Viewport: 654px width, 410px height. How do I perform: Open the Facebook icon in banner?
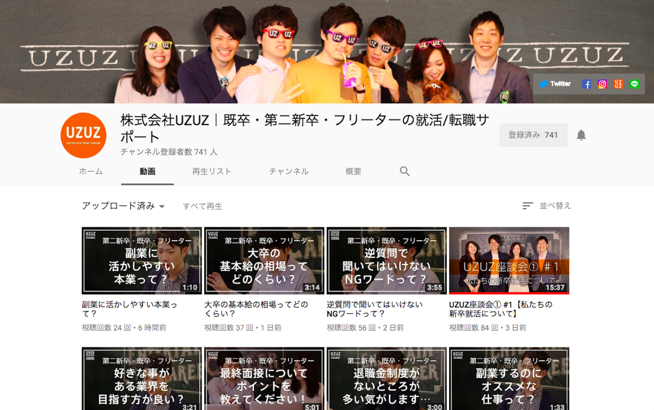pyautogui.click(x=586, y=84)
